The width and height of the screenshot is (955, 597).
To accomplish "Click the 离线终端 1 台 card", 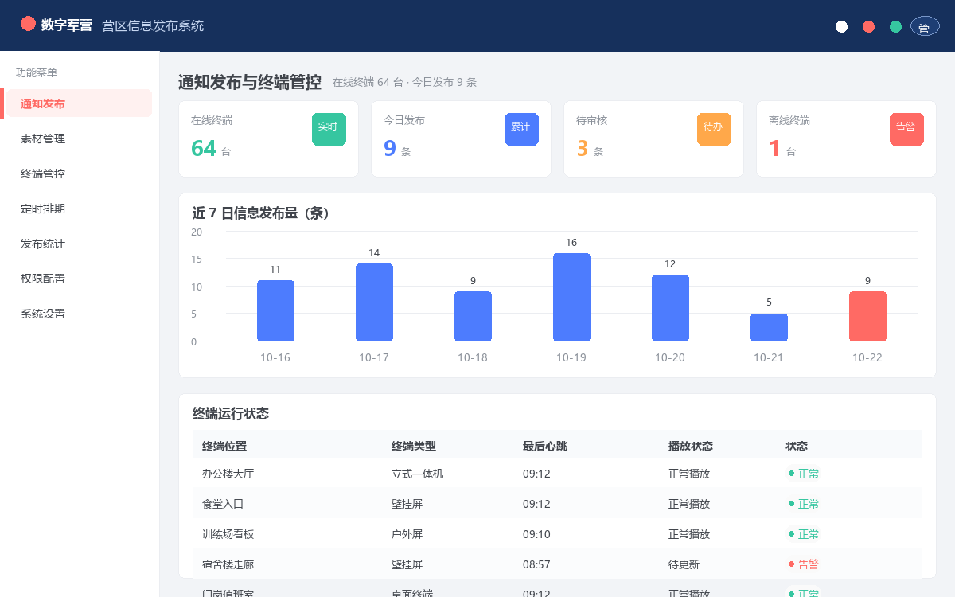I will coord(846,139).
